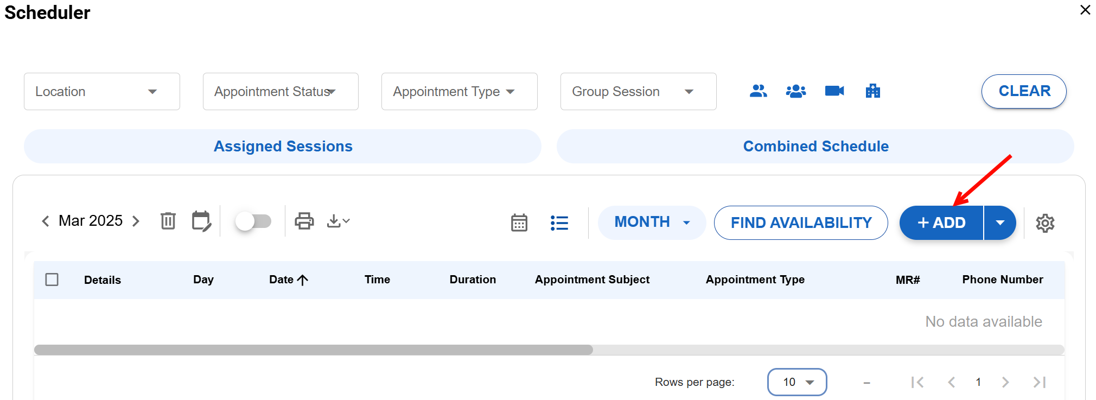Click the horizontal table scrollbar

click(314, 350)
